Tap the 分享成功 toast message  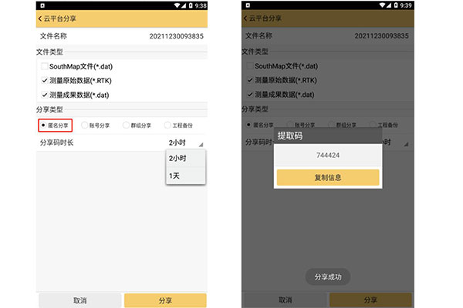point(328,276)
